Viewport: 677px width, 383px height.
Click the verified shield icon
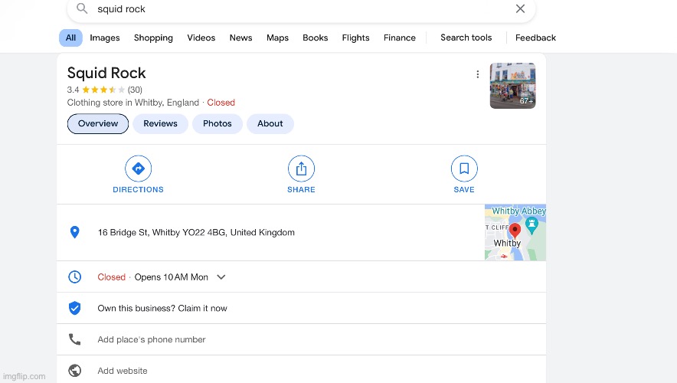coord(74,308)
